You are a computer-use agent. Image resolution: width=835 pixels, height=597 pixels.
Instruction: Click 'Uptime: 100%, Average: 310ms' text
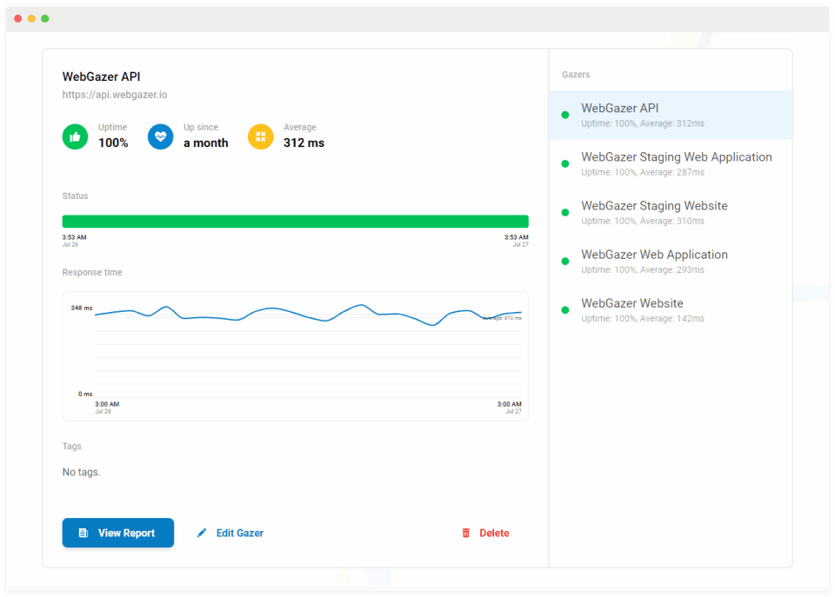tap(642, 221)
